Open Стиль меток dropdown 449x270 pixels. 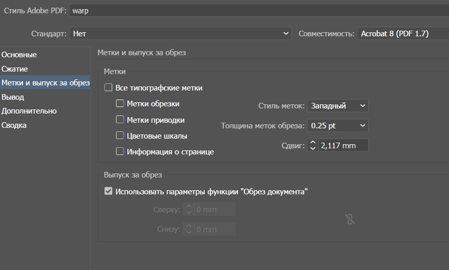pyautogui.click(x=337, y=106)
